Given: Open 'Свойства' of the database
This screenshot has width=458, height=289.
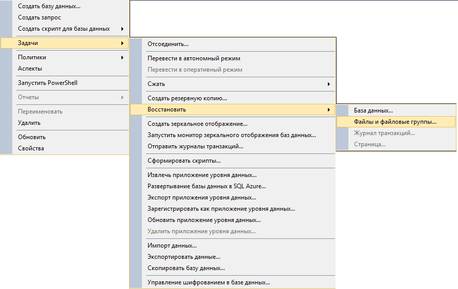Looking at the screenshot, I should 31,148.
